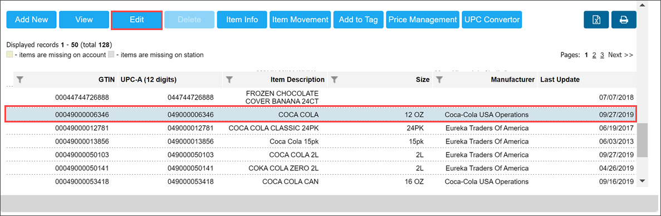The image size is (661, 216).
Task: Open Edit for the selected item
Action: [136, 20]
